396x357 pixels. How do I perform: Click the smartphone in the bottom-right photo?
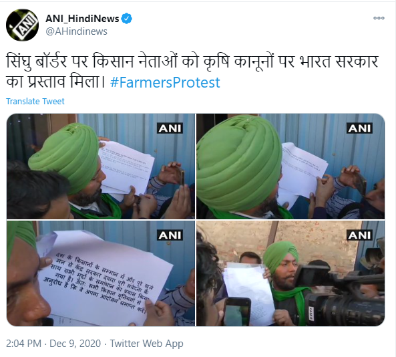[x=237, y=312]
